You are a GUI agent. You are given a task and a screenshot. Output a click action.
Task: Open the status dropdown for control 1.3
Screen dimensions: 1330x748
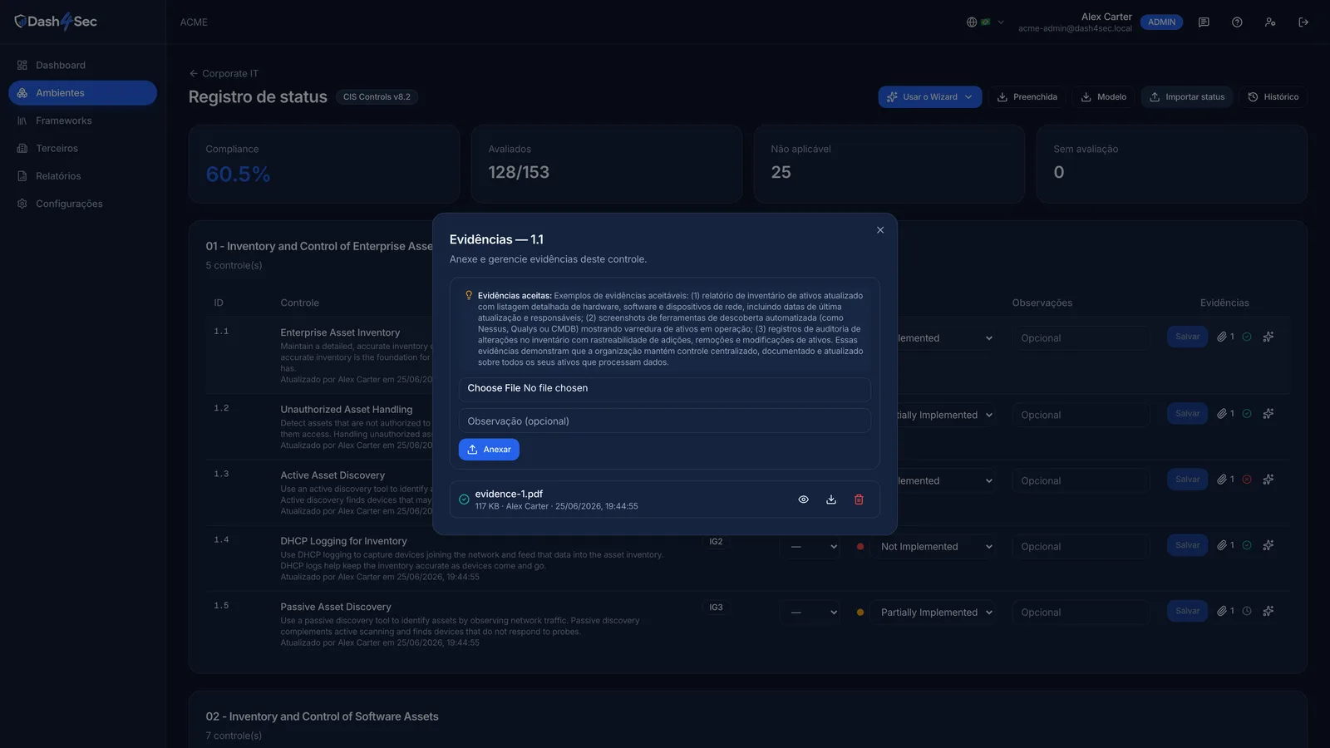[946, 480]
